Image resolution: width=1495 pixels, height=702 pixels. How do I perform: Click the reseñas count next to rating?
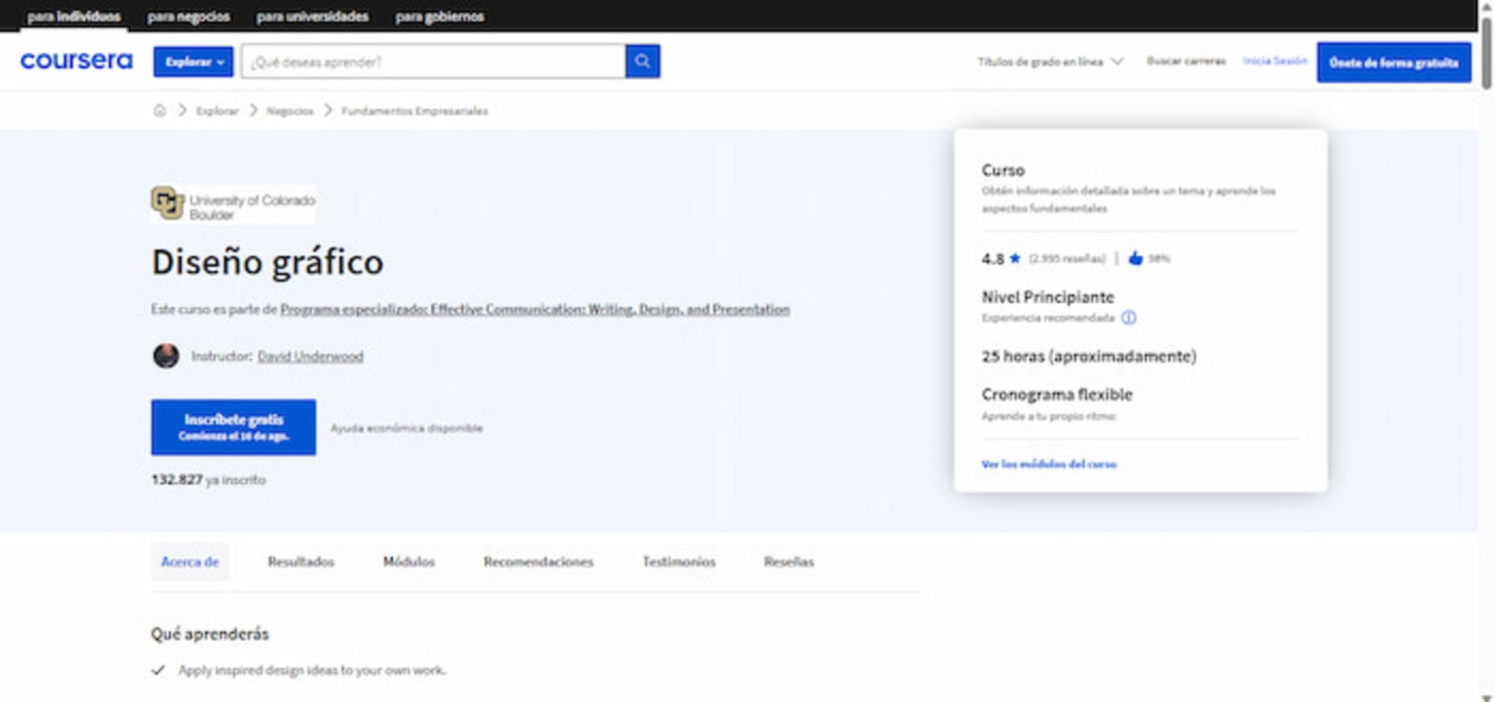tap(1066, 258)
